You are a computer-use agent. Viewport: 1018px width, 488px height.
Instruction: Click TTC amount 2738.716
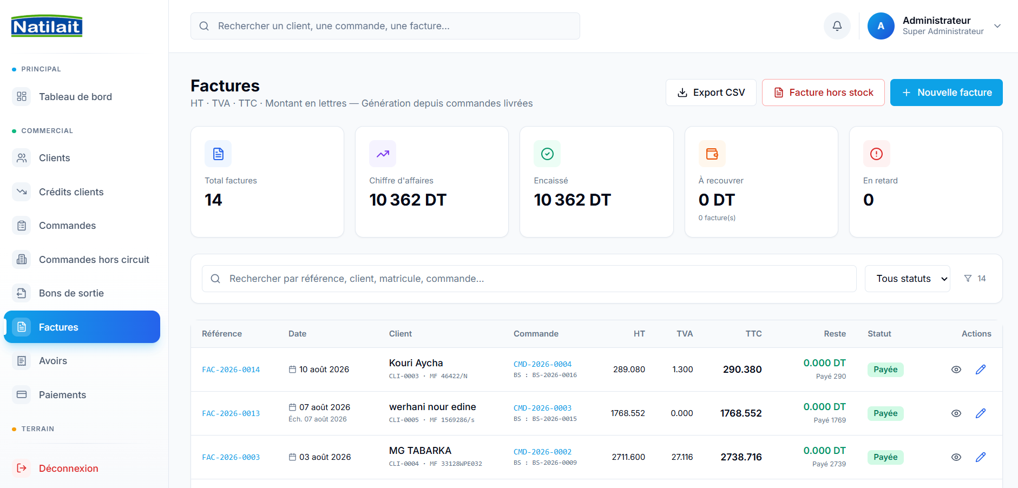(x=741, y=457)
